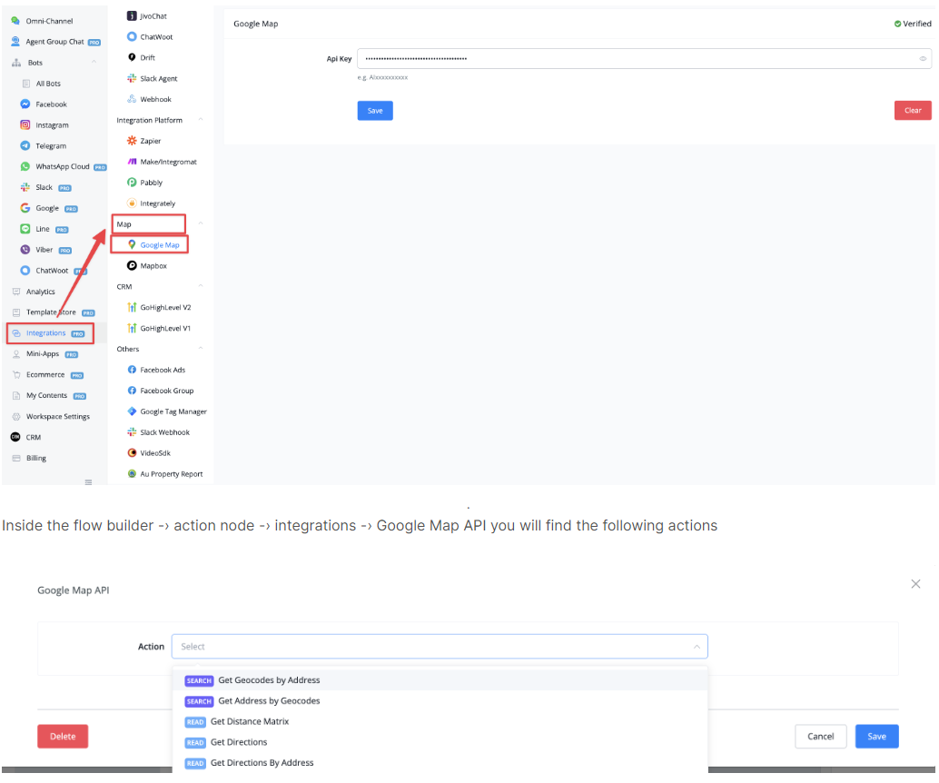Close the Google Map API dialog
Image resolution: width=939 pixels, height=783 pixels.
click(915, 583)
